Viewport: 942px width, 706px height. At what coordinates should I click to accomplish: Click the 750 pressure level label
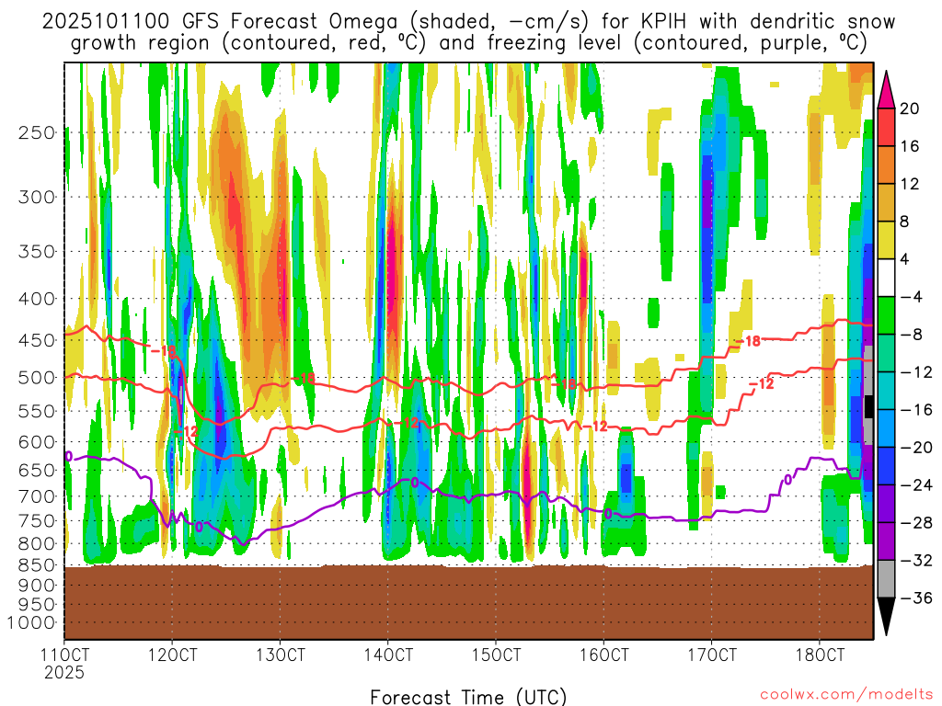(x=37, y=521)
